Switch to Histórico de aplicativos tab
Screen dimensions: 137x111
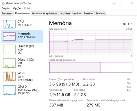pyautogui.click(x=45, y=14)
